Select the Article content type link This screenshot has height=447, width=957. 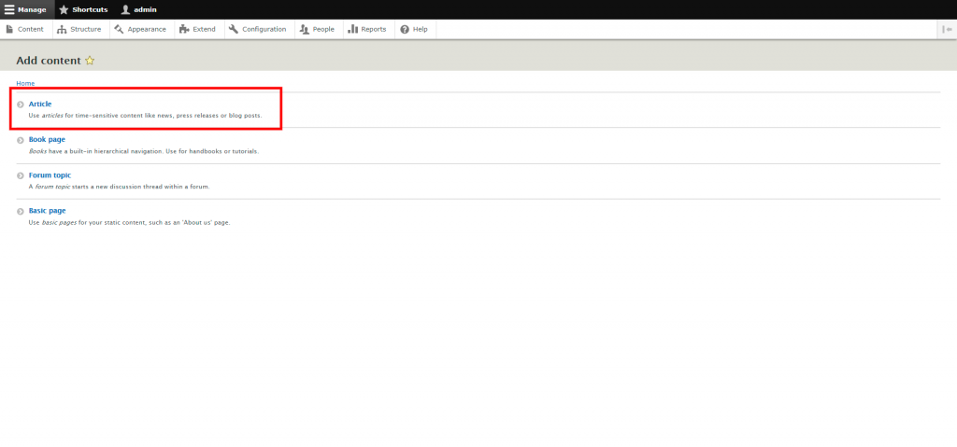[40, 104]
